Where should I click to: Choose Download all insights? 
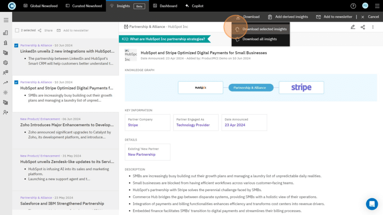click(x=260, y=39)
